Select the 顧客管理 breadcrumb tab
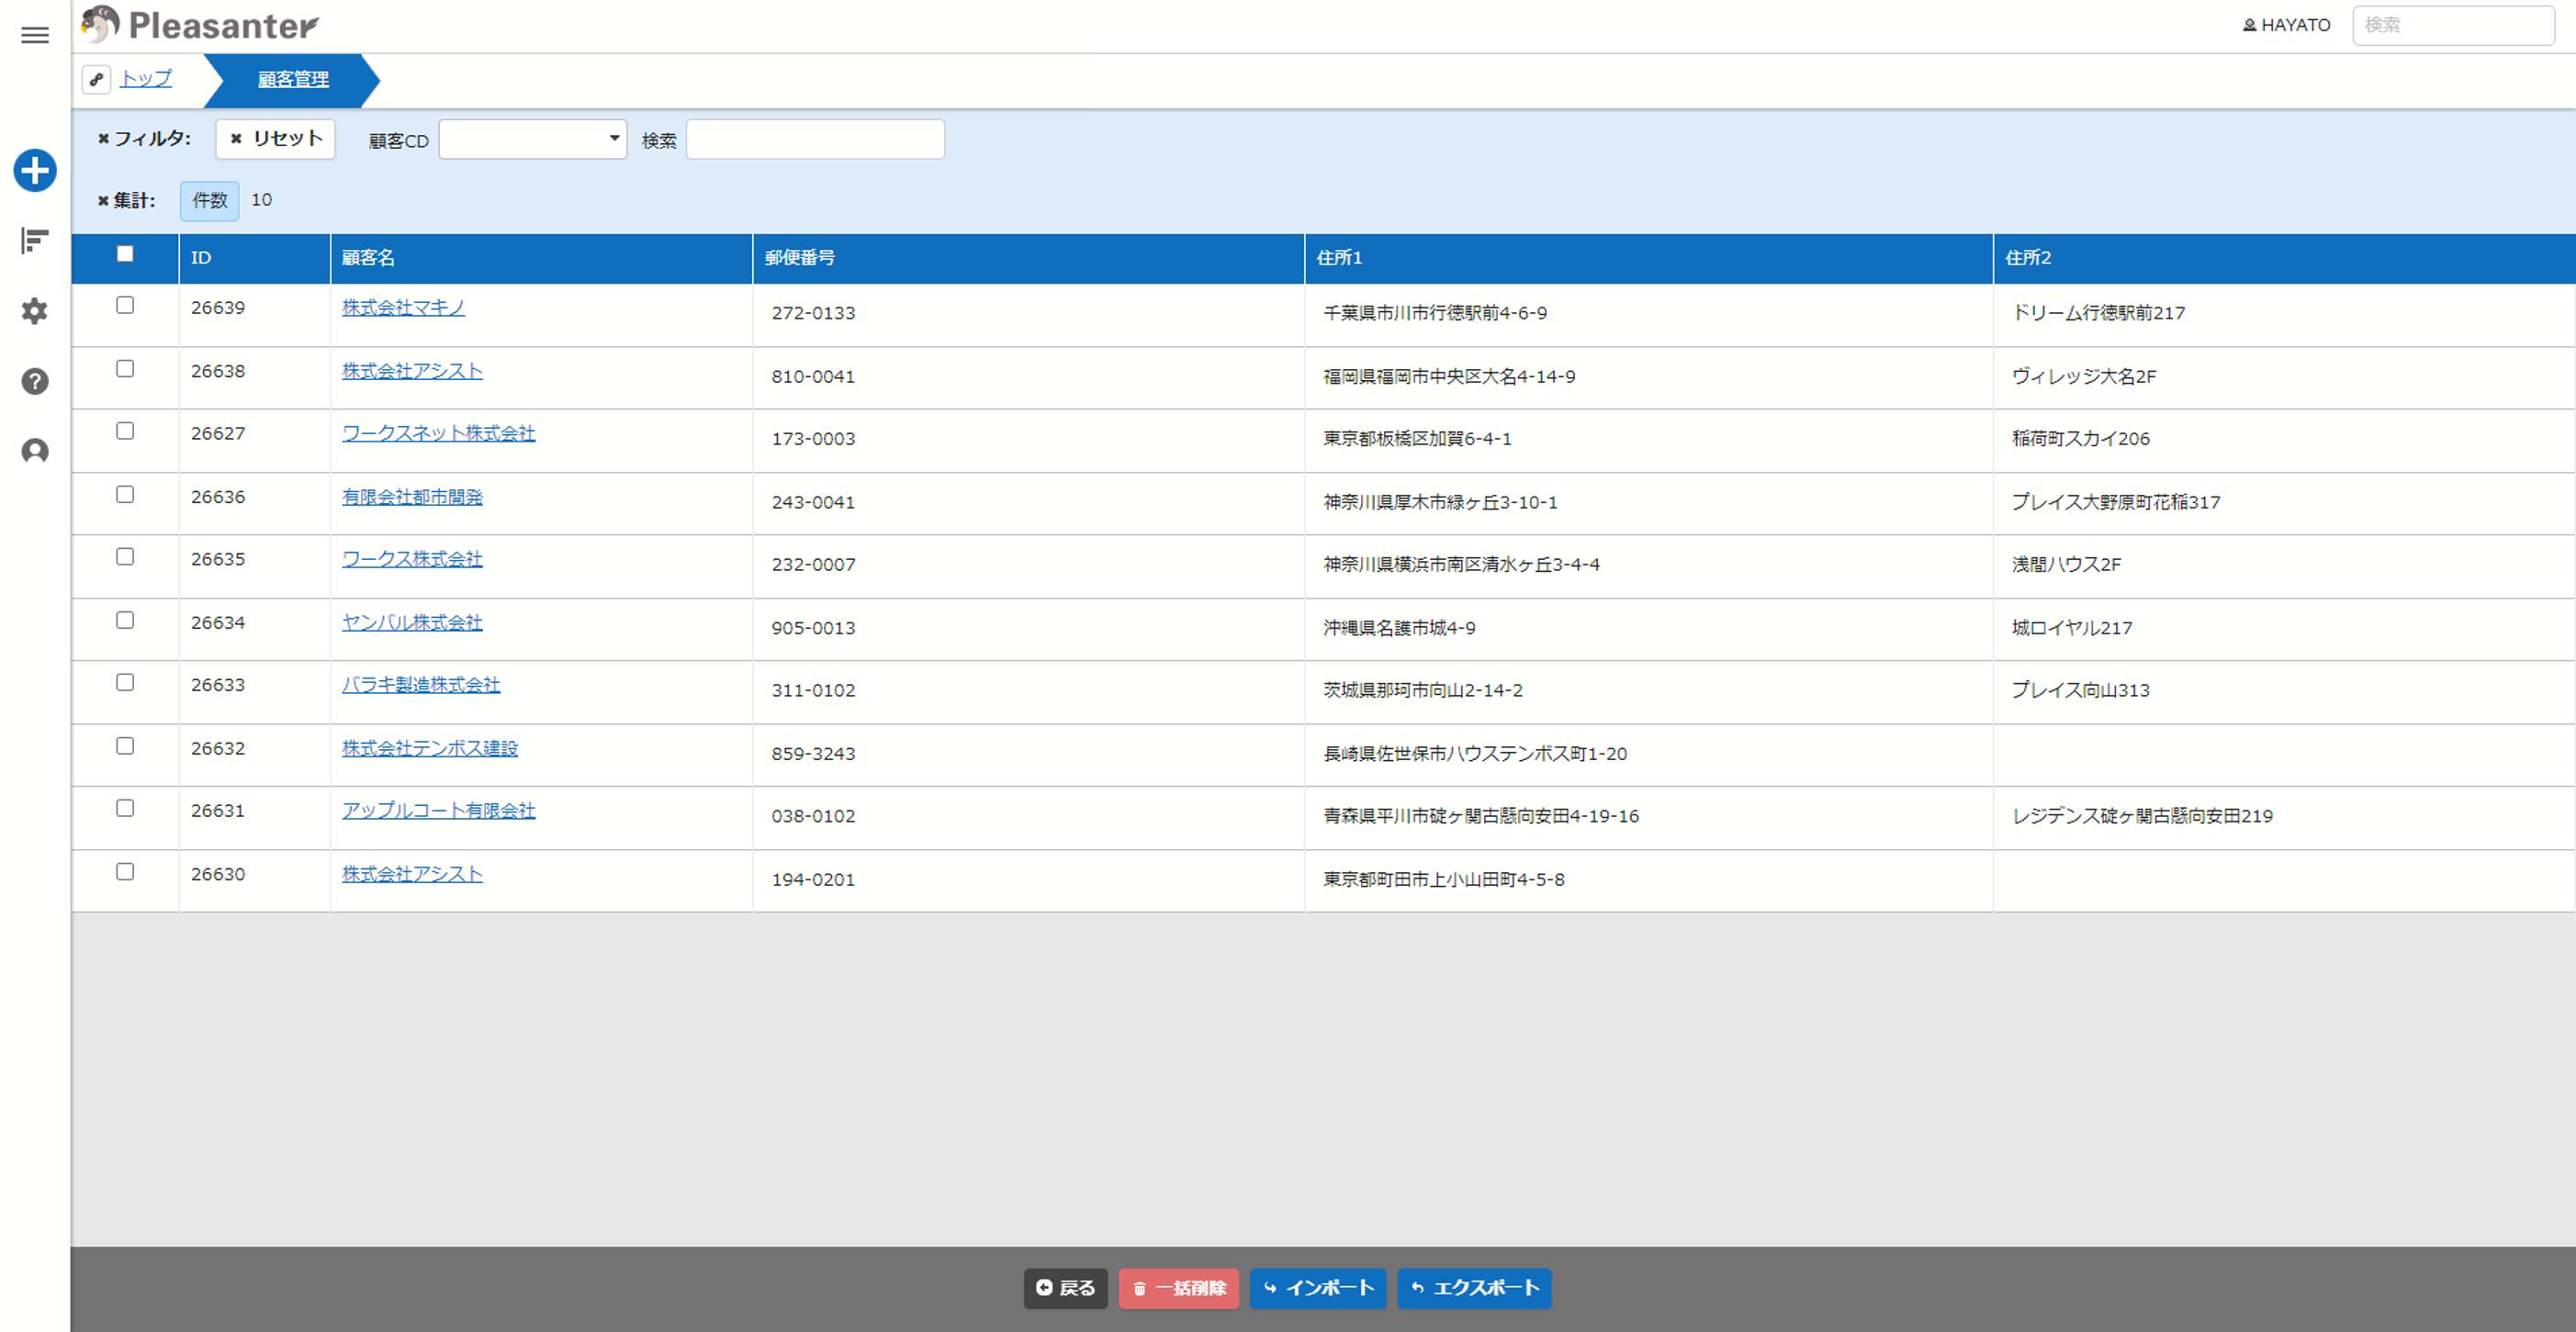The width and height of the screenshot is (2576, 1332). 292,80
